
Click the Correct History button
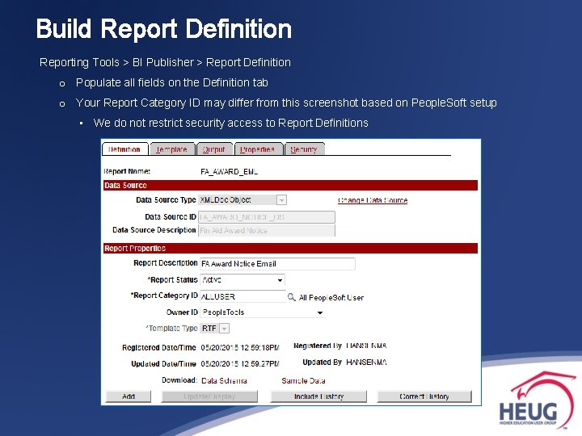click(x=424, y=396)
